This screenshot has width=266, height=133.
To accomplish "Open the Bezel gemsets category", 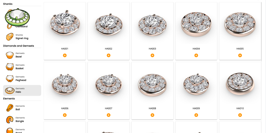I will tap(22, 55).
